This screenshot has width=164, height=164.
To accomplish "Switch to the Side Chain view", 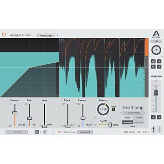I will [x=138, y=123].
